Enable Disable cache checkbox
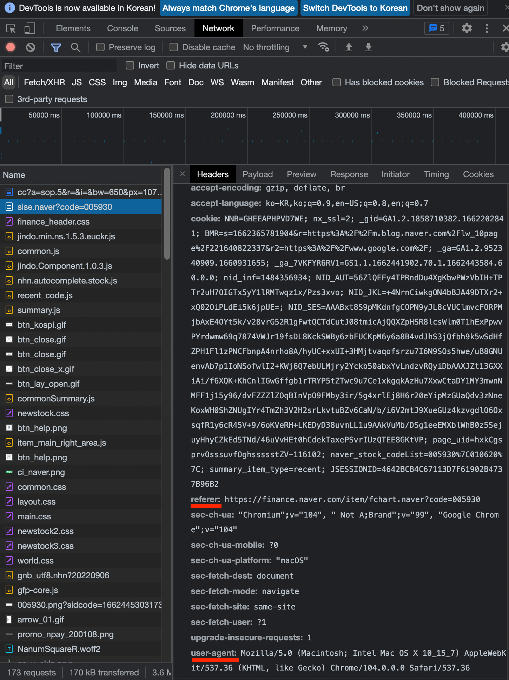The height and width of the screenshot is (680, 509). (x=174, y=47)
